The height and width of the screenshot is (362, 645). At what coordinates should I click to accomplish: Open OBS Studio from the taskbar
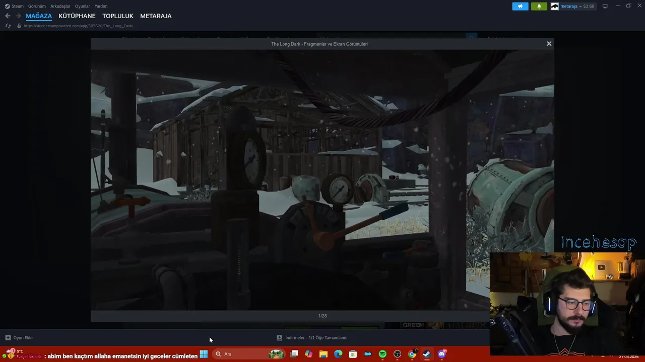pyautogui.click(x=398, y=354)
